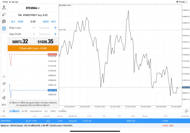The height and width of the screenshot is (133, 190).
Task: Open the objects shapes icon in sidebar
Action: click(x=4, y=98)
